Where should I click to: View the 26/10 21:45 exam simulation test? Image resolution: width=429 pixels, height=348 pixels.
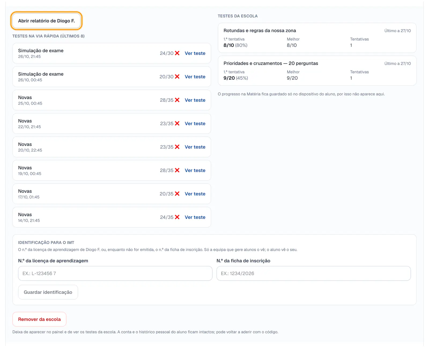(195, 53)
